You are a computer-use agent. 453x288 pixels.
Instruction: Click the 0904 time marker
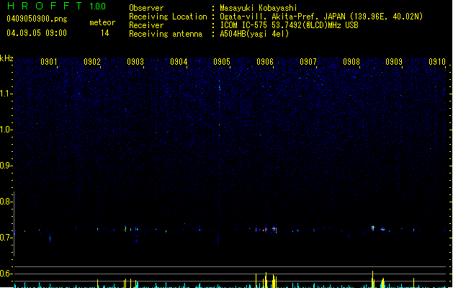point(179,62)
